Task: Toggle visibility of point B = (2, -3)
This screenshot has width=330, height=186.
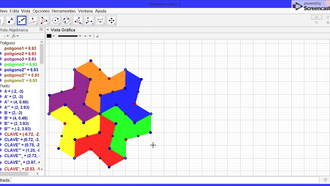Action: coord(1,113)
